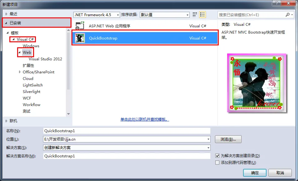
Task: Click the ASP.NET Web application template icon
Action: click(80, 26)
